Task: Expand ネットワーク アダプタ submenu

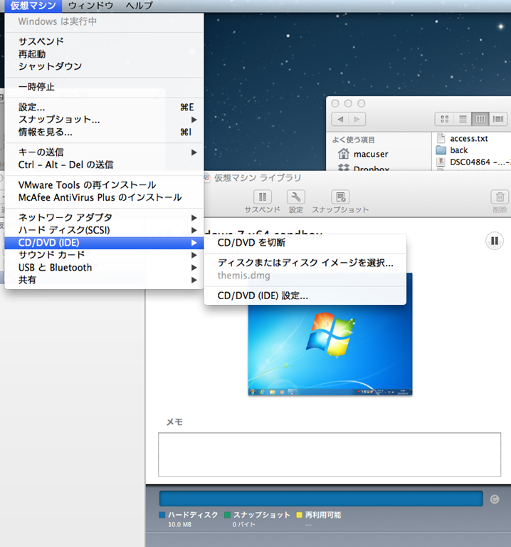Action: [x=104, y=218]
